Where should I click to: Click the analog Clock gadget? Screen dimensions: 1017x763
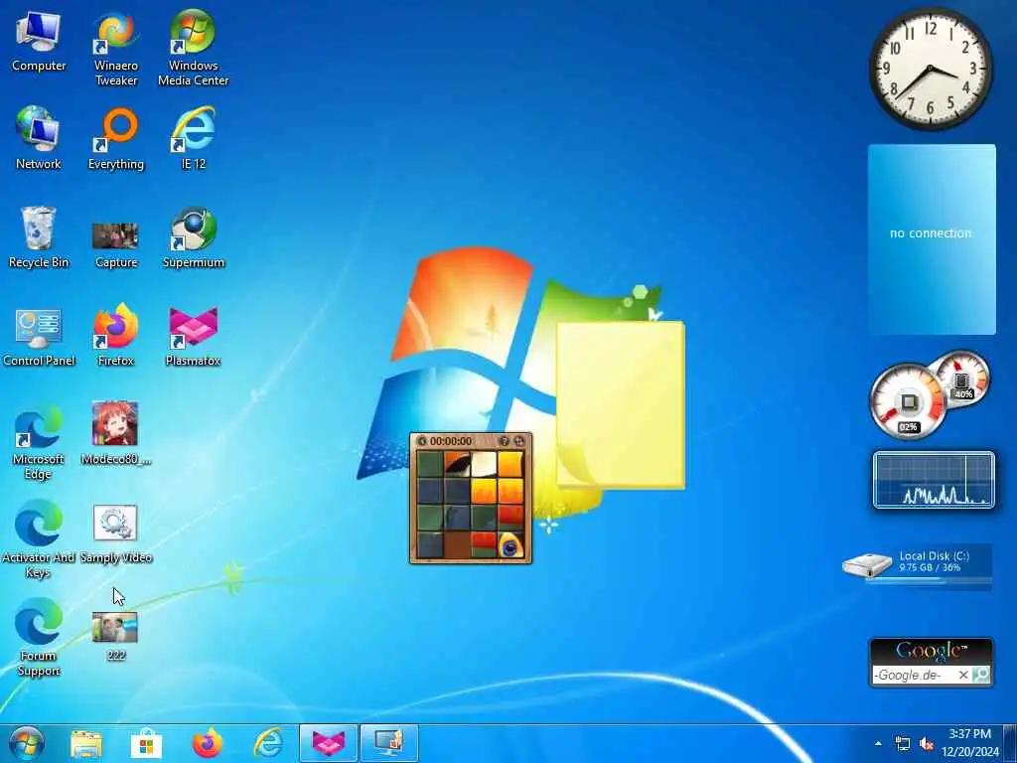click(x=931, y=69)
